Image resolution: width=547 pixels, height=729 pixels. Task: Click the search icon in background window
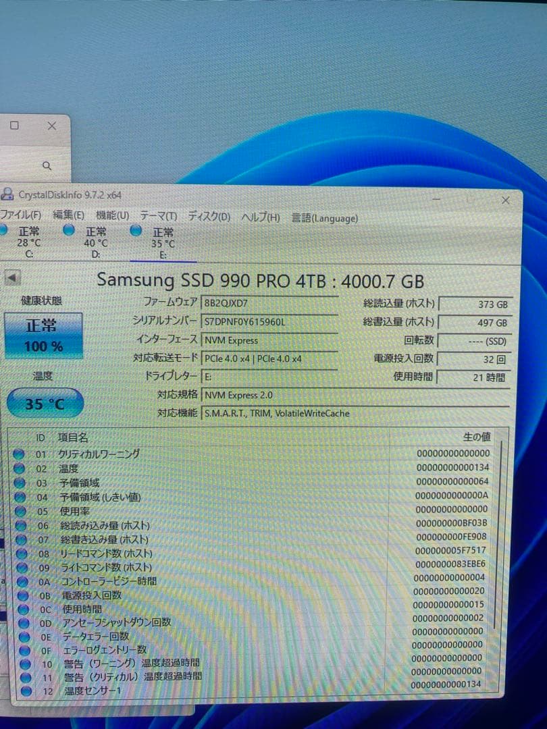coord(47,165)
